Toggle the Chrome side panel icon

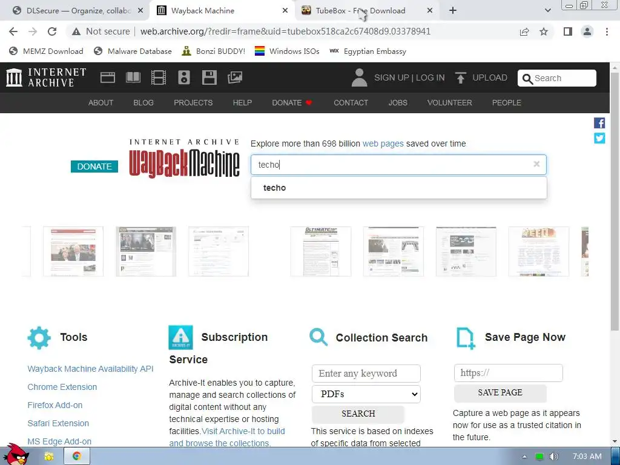click(x=568, y=31)
